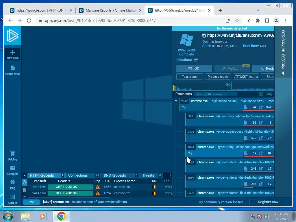
Task: Select chrome.exe process 2492
Action: [230, 194]
